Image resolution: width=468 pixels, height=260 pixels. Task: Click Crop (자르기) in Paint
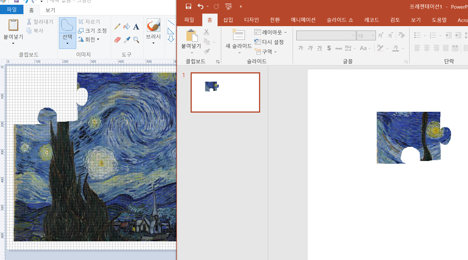coord(89,21)
